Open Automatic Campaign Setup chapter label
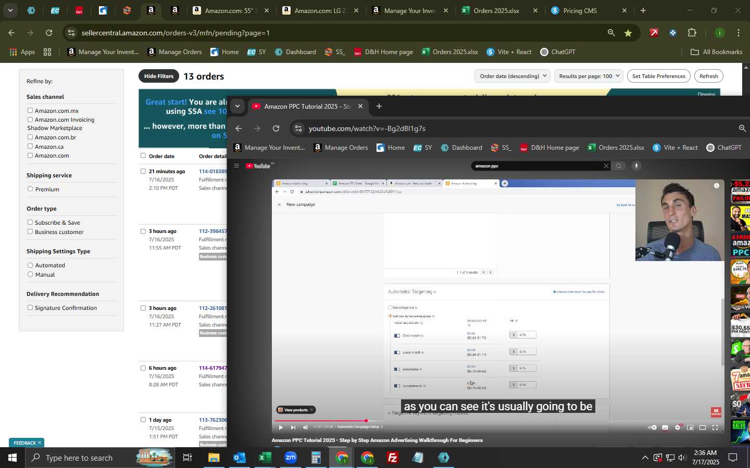 click(359, 427)
